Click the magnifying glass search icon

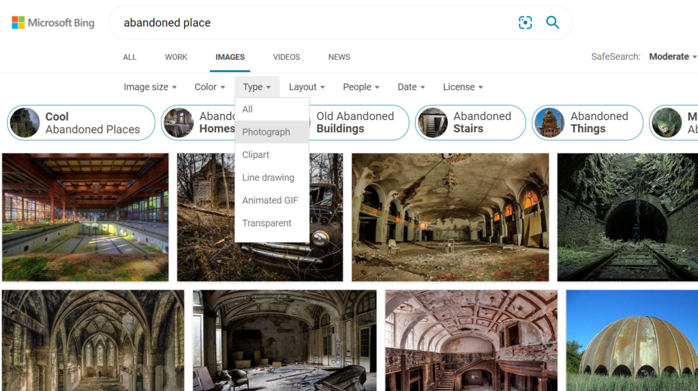[x=553, y=23]
